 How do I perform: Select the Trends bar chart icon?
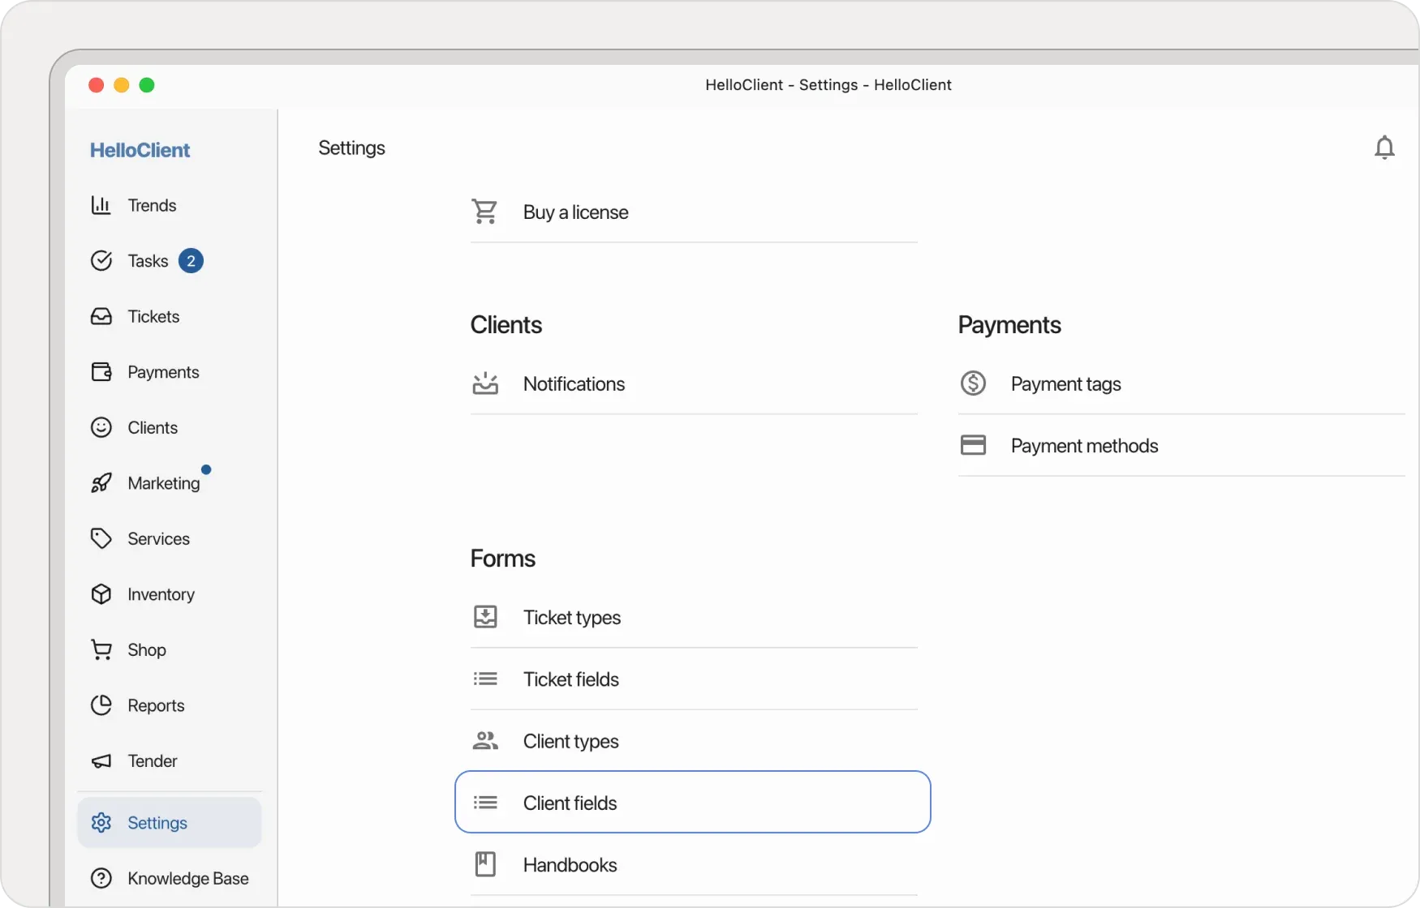(x=101, y=204)
